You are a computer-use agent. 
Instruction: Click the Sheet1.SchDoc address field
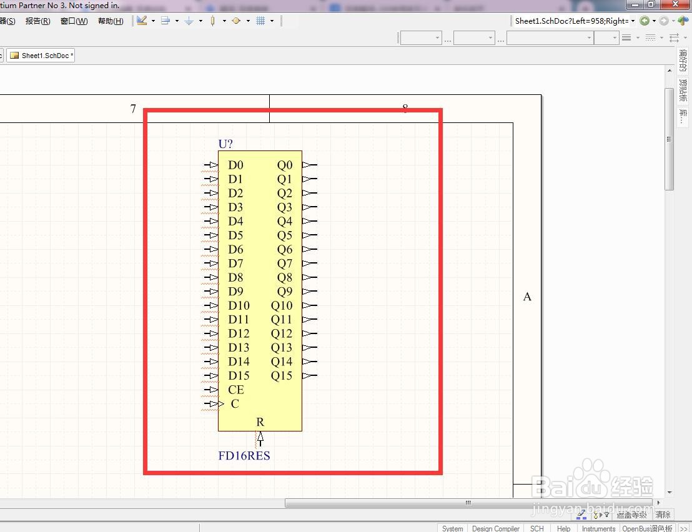(571, 21)
